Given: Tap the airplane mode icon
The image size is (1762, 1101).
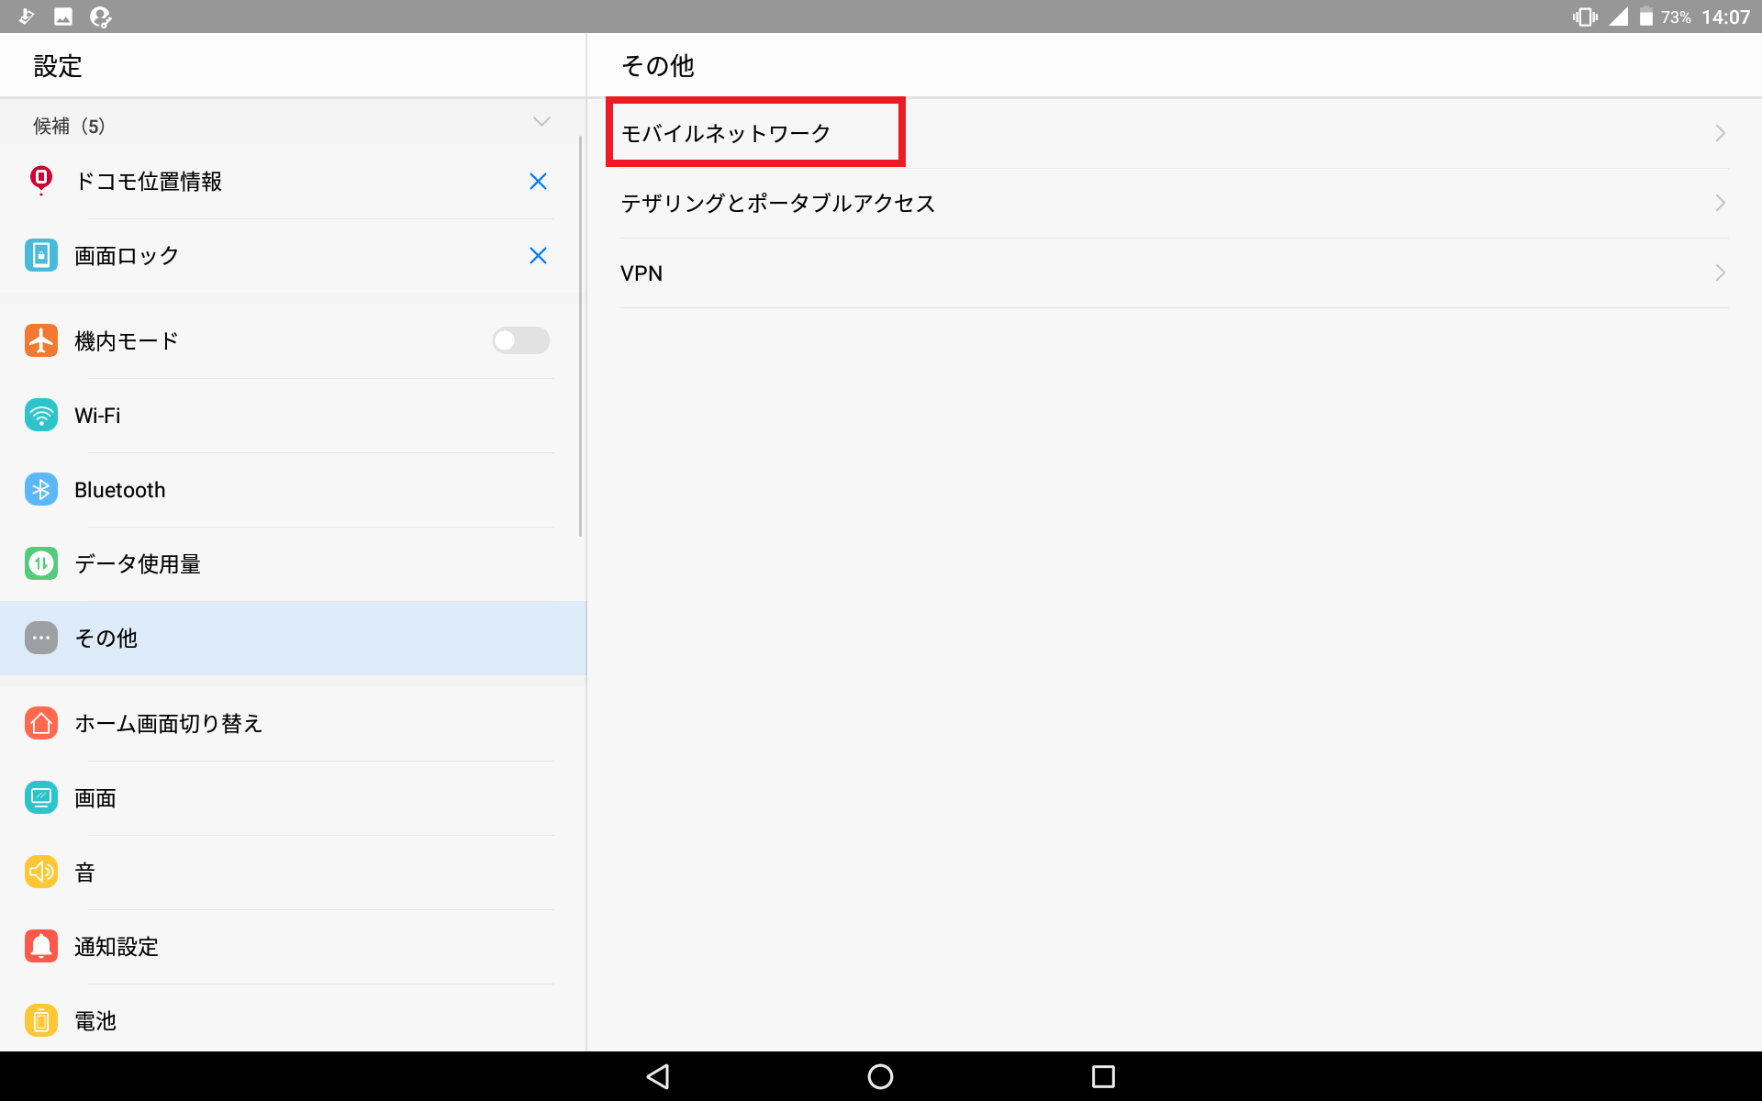Looking at the screenshot, I should [x=41, y=340].
